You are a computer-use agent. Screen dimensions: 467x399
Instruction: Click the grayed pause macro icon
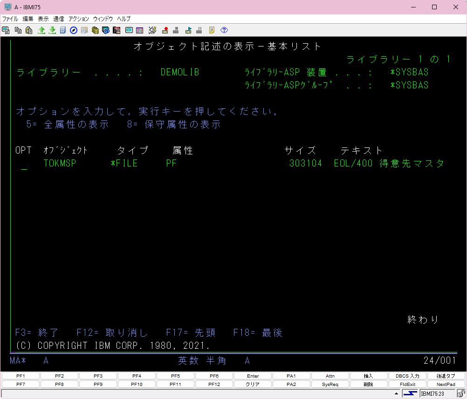[199, 30]
